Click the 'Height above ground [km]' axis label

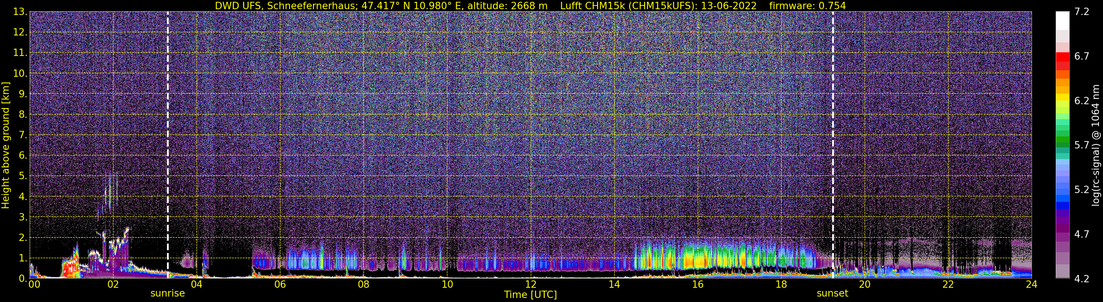(x=5, y=145)
